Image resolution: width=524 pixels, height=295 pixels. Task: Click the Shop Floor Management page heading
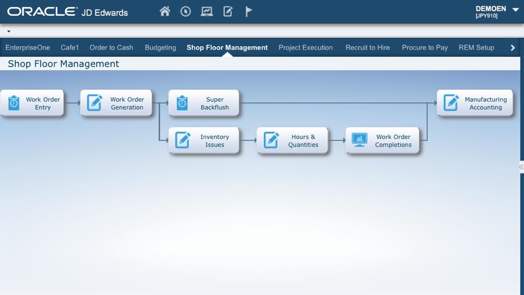(63, 64)
